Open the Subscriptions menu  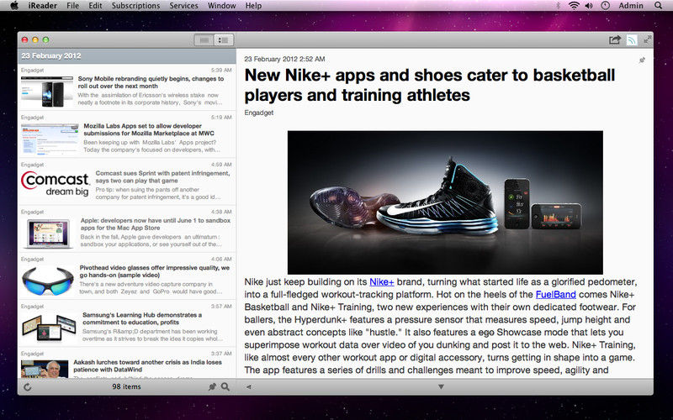click(135, 6)
